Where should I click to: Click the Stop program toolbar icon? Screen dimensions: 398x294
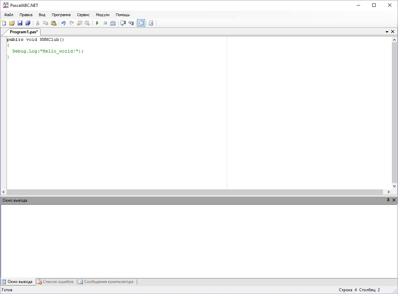click(105, 23)
